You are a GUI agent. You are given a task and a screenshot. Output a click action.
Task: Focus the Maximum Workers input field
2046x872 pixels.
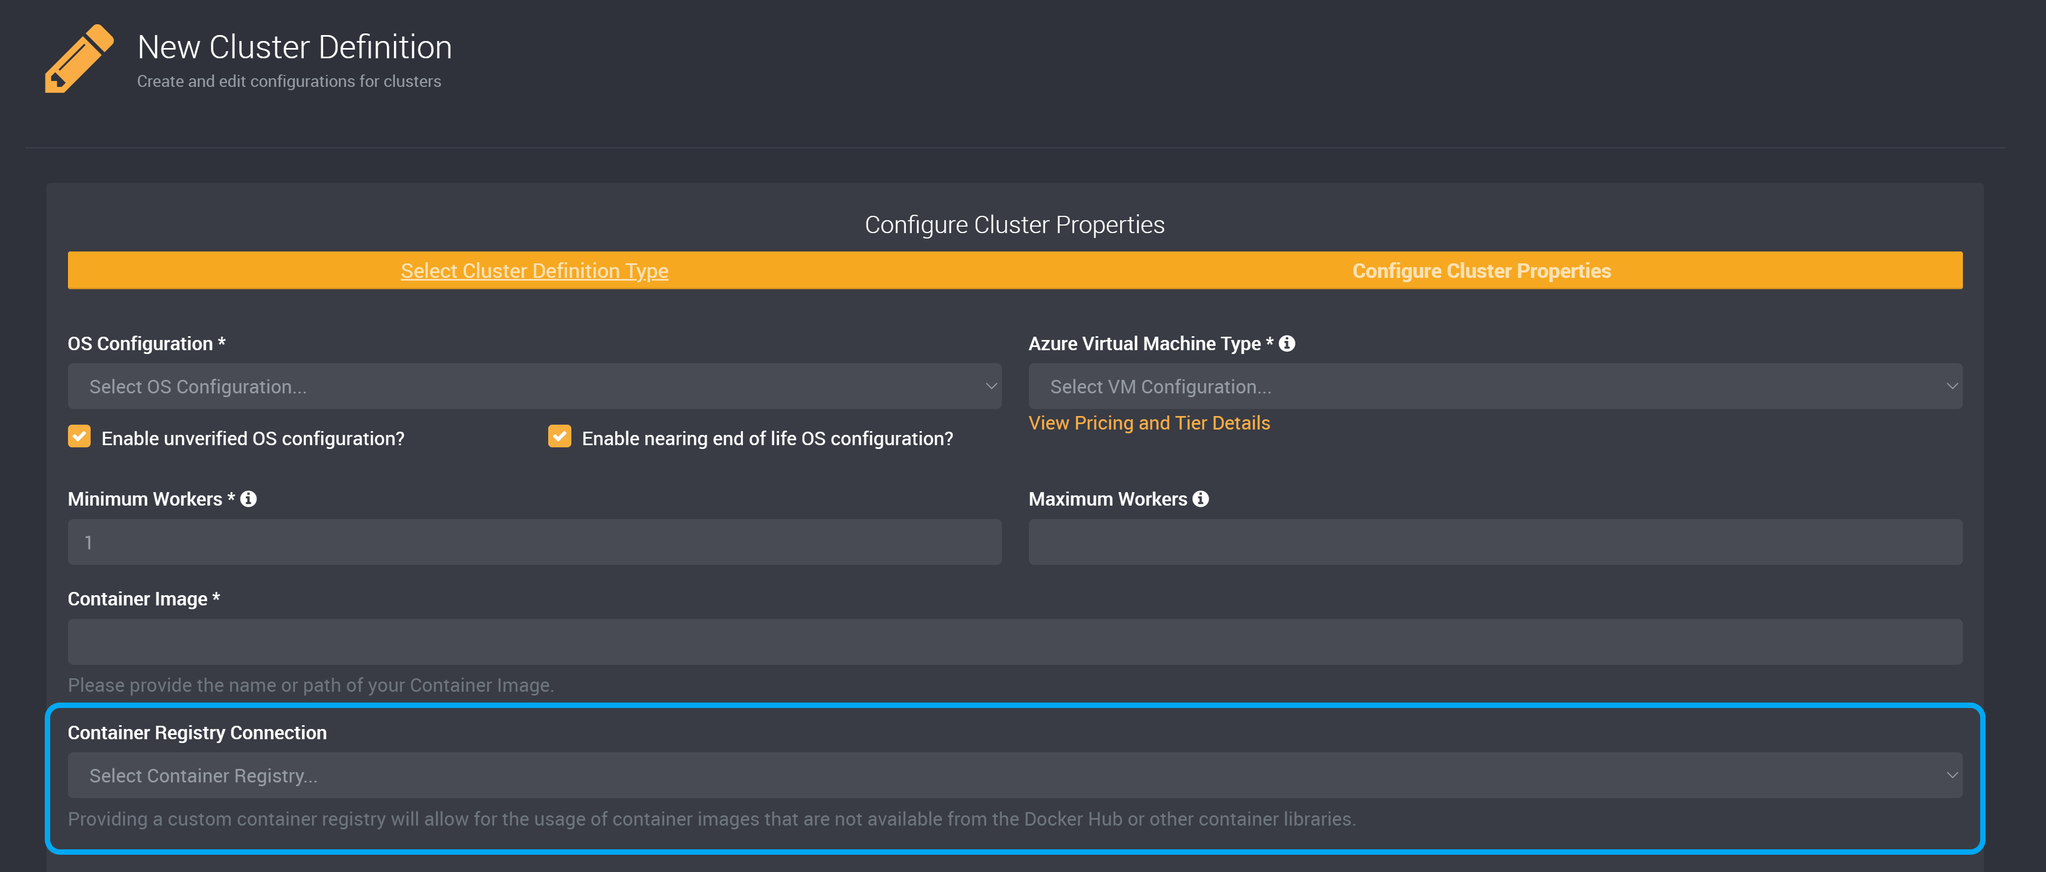(1496, 542)
